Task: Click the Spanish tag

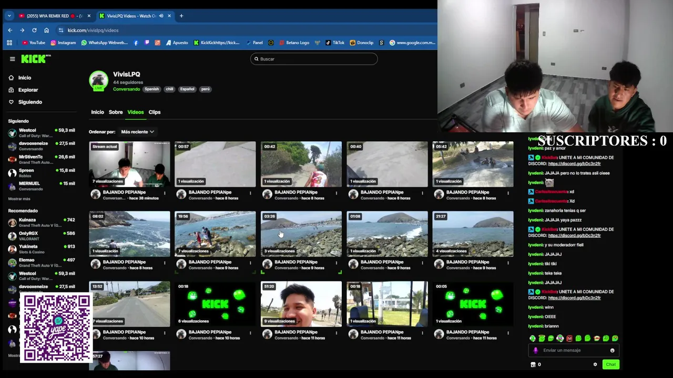Action: (x=151, y=89)
